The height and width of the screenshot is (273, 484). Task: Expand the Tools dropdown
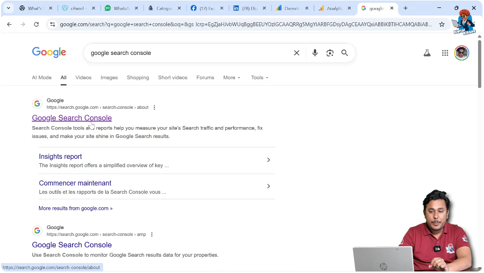[260, 78]
